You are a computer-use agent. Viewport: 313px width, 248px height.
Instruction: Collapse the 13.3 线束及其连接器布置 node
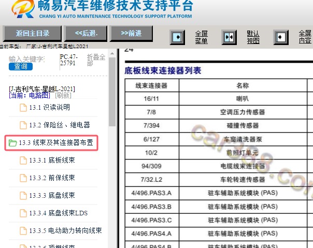click(56, 143)
